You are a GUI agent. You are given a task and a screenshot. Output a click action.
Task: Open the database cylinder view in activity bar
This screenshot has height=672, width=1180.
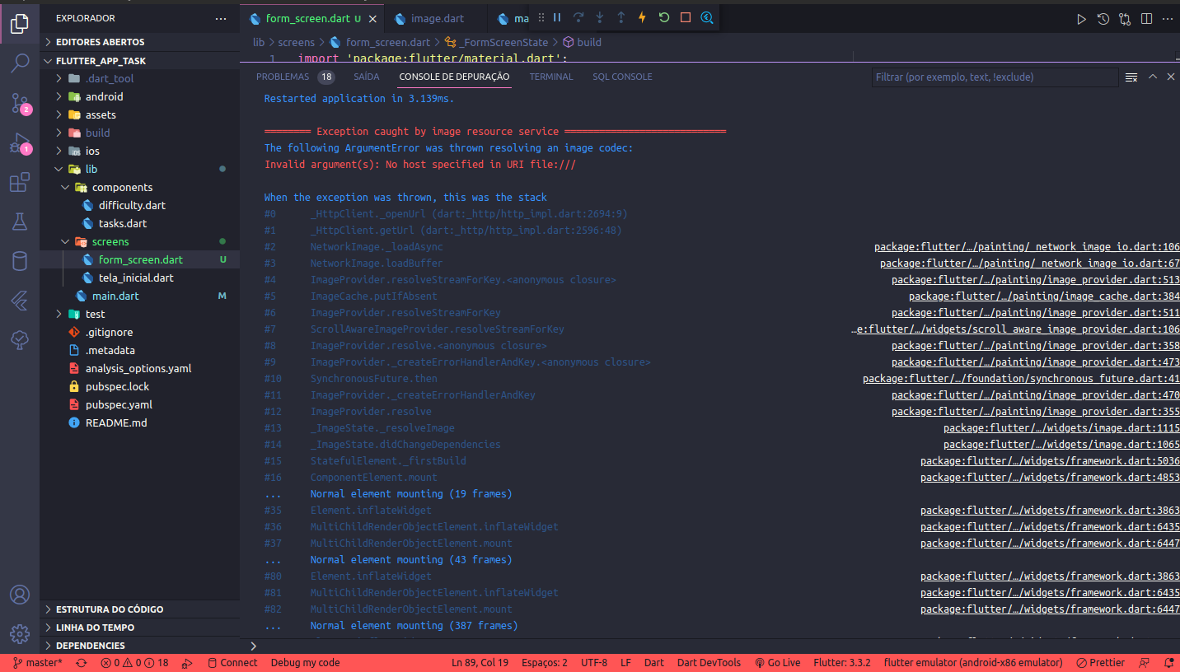point(20,261)
